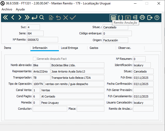Click the Nº Remito field
The image size is (165, 131).
tap(42, 40)
